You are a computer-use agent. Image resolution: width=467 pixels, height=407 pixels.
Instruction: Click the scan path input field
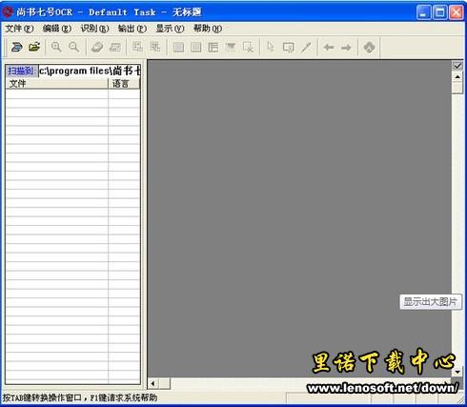(90, 71)
